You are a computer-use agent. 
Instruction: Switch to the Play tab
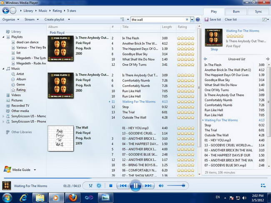pos(214,12)
